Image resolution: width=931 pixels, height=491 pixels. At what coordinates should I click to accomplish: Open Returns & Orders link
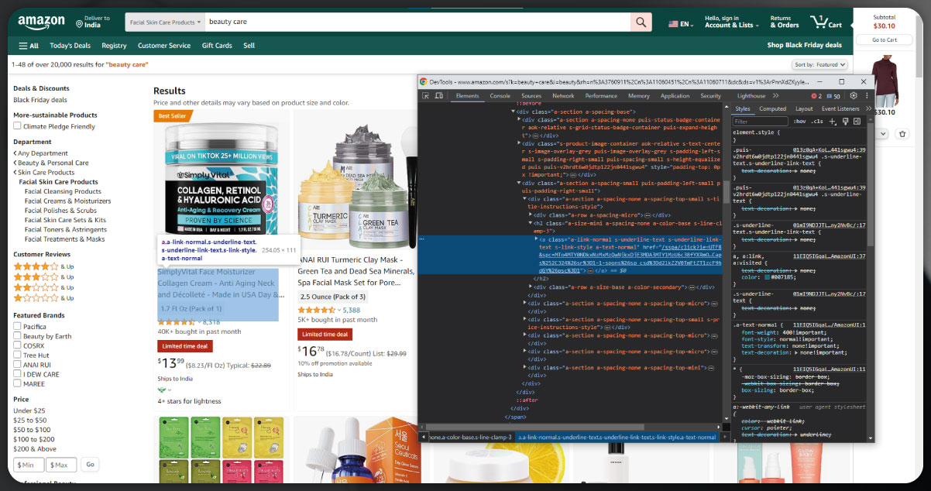784,22
